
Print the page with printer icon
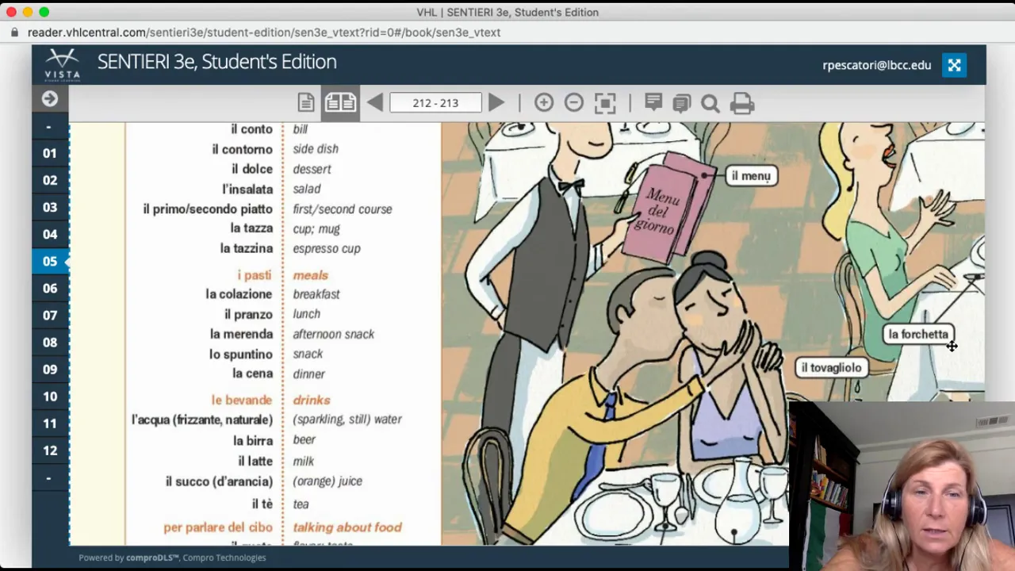click(x=741, y=103)
